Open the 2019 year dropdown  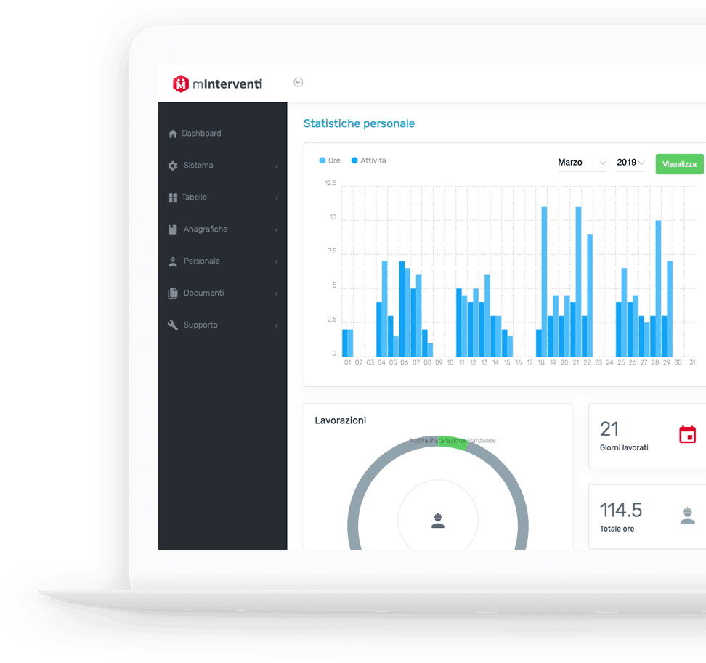(630, 163)
